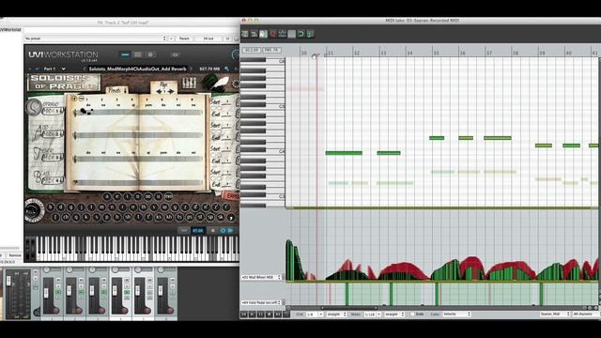Click the MIDI editor stop button
Image resolution: width=601 pixels, height=338 pixels.
pyautogui.click(x=270, y=315)
